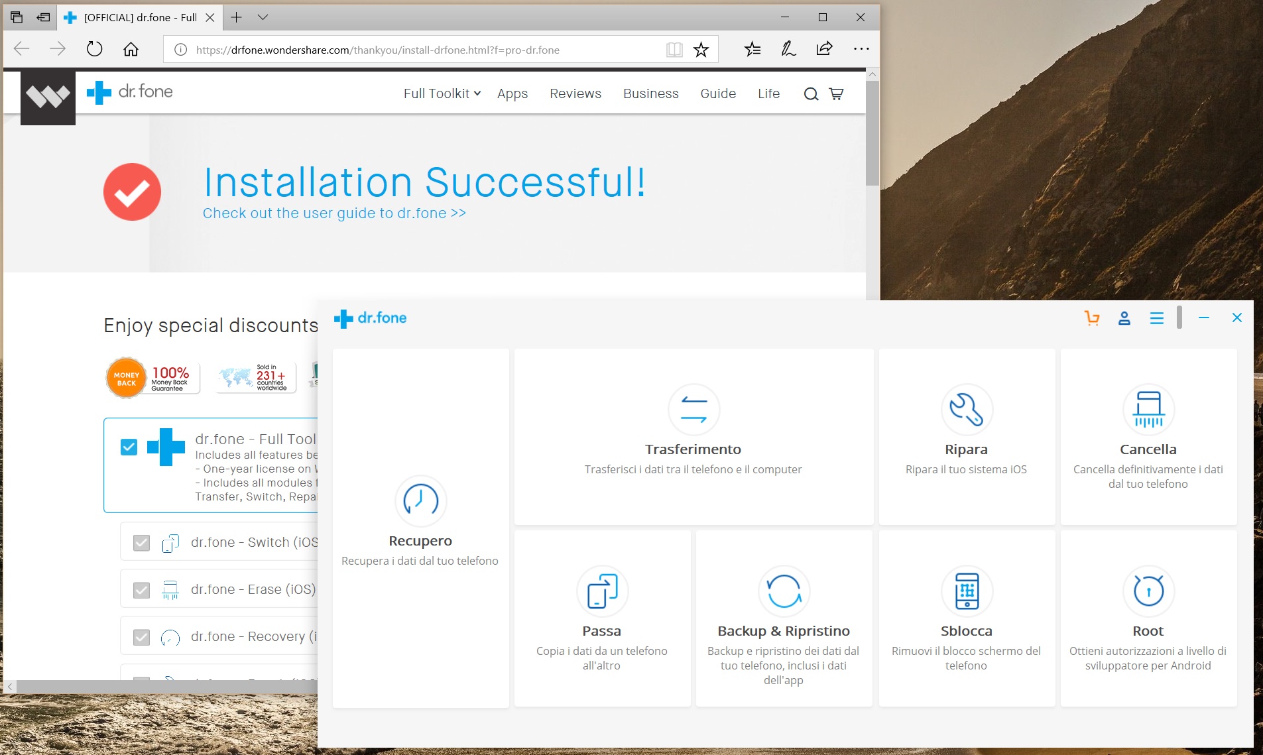1263x755 pixels.
Task: Go to the browser home page
Action: (x=131, y=49)
